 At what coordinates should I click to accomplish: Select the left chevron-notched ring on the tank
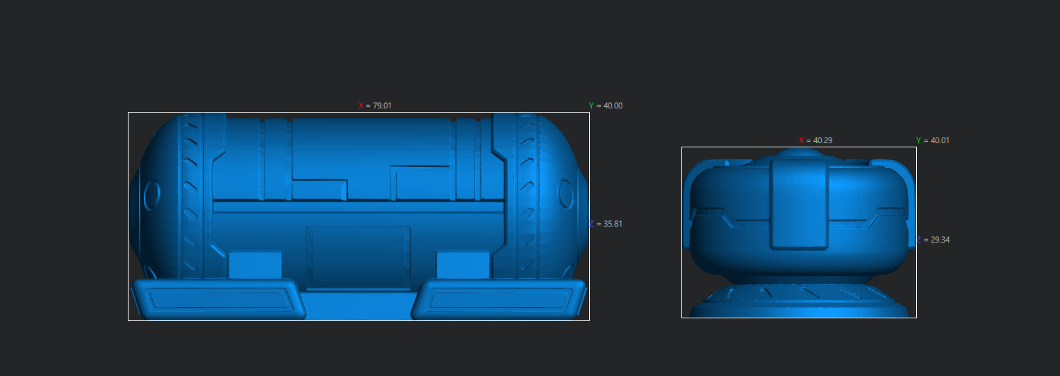pyautogui.click(x=190, y=195)
